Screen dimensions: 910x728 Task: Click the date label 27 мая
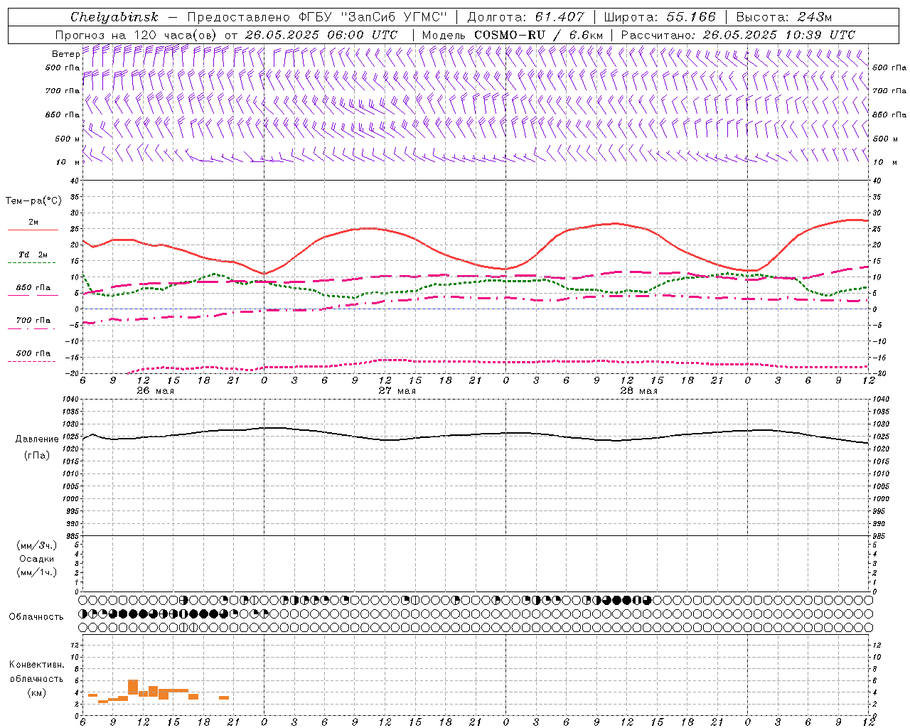click(397, 391)
